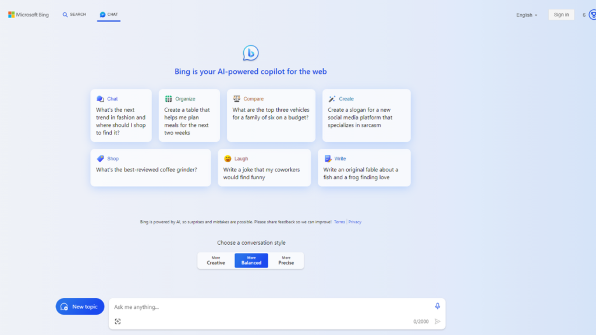Screen dimensions: 596x335
Task: Click the Microsoft Bing logo
Action: click(29, 15)
